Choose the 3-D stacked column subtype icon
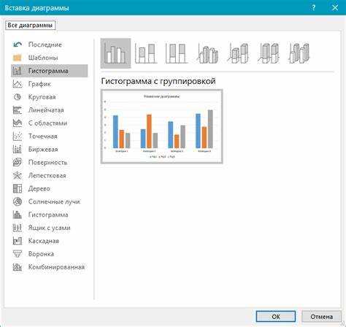The width and height of the screenshot is (346, 327). point(238,53)
